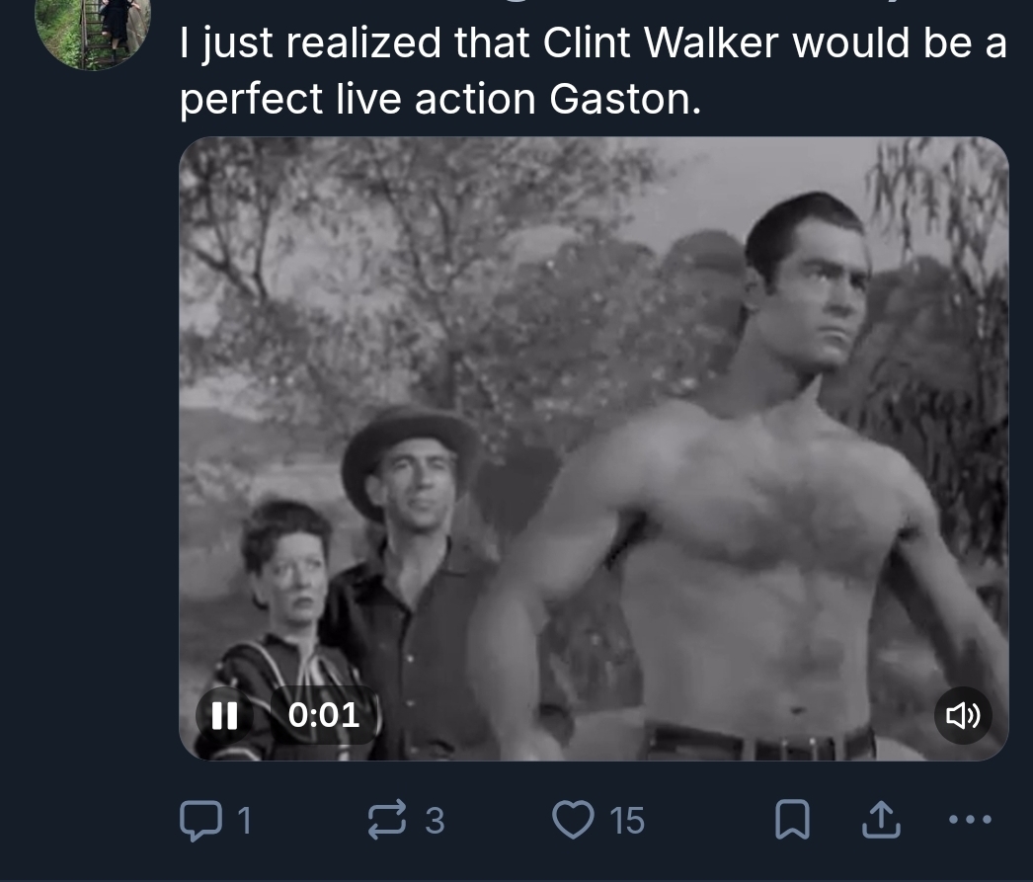Viewport: 1033px width, 882px height.
Task: Mute the video sound with speaker icon
Action: [x=963, y=715]
